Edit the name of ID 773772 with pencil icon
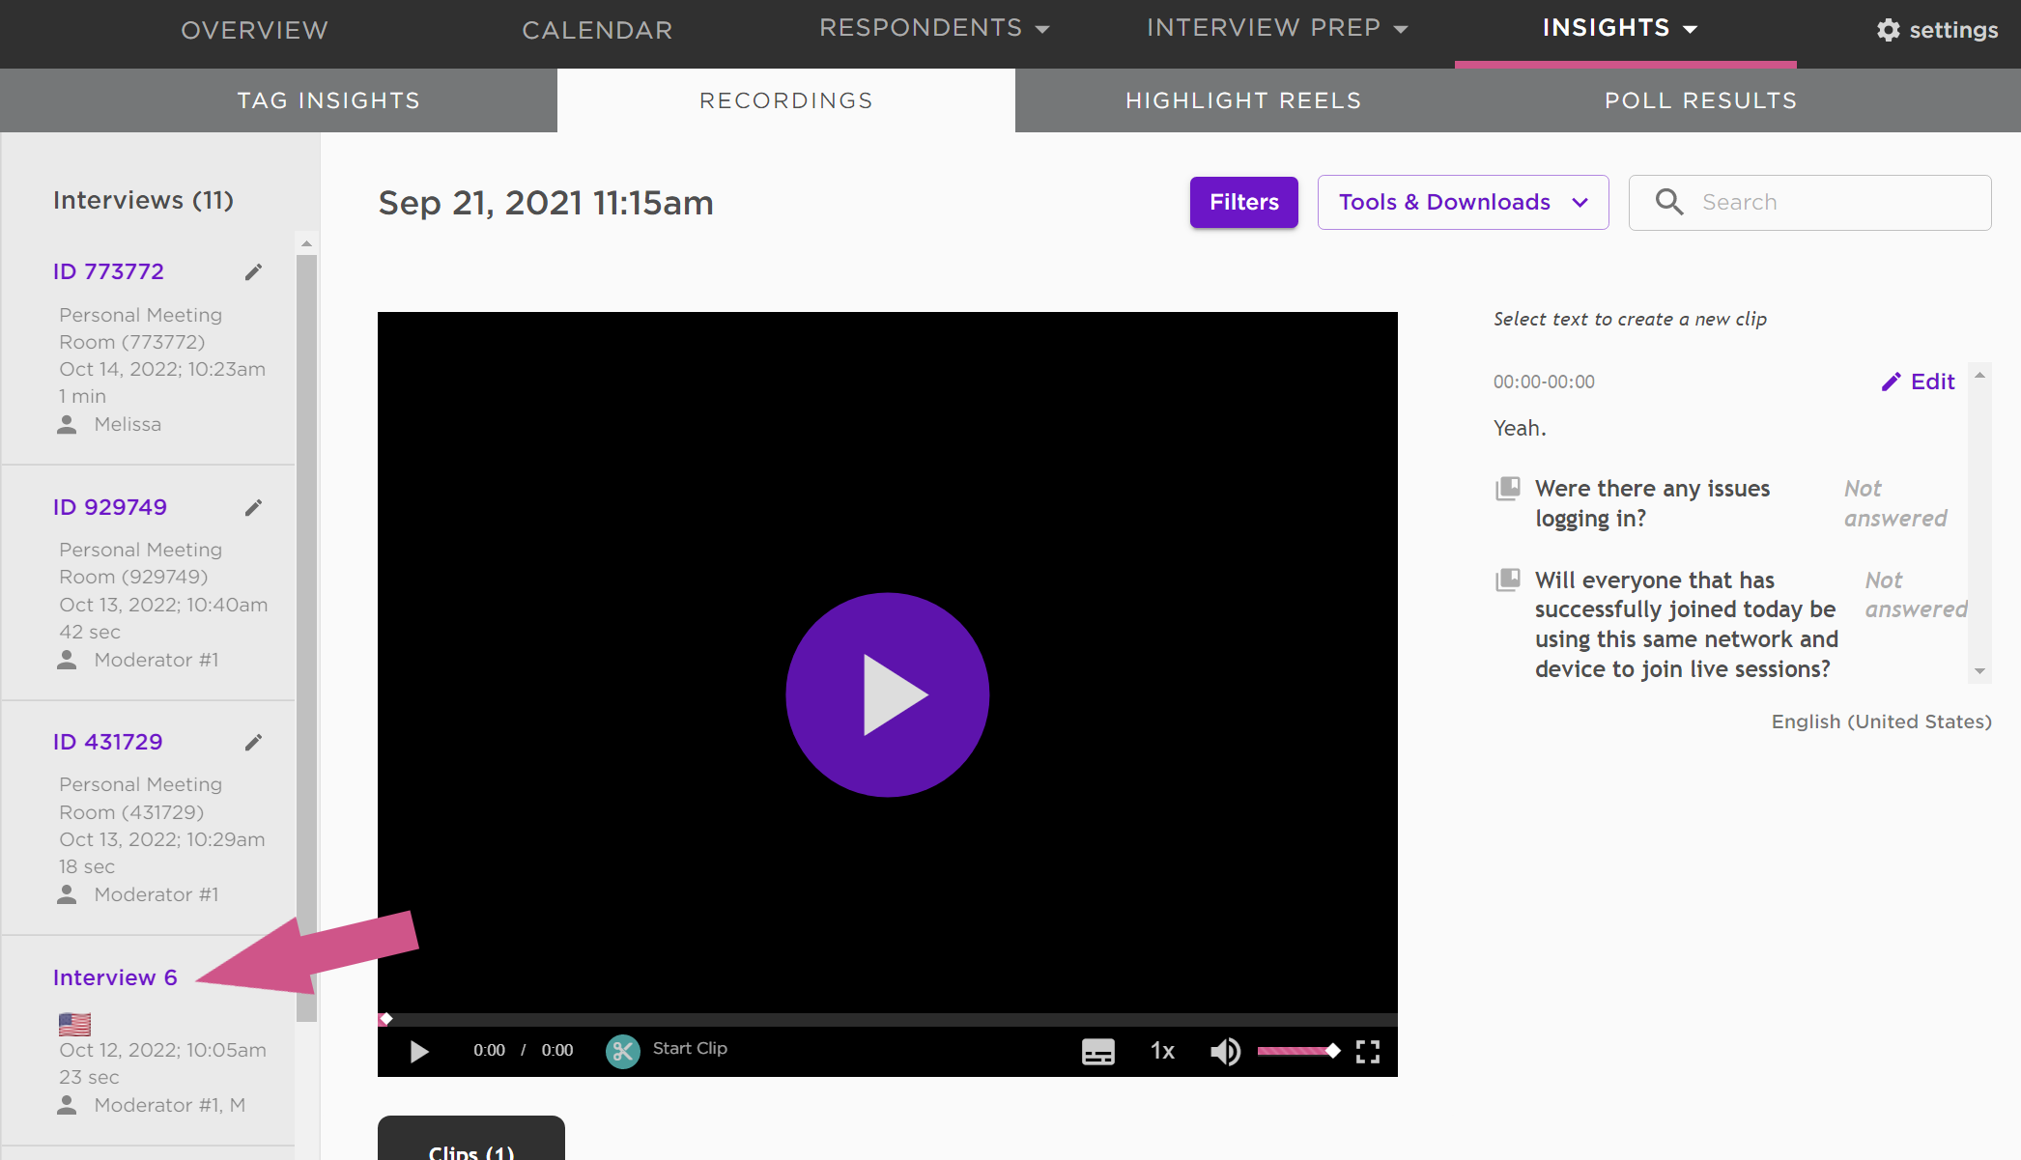The width and height of the screenshot is (2021, 1160). click(253, 272)
